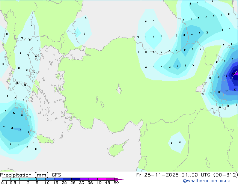238x184 pixels.
Task: Click the 1 mm legend color swatch
Action: pos(24,179)
